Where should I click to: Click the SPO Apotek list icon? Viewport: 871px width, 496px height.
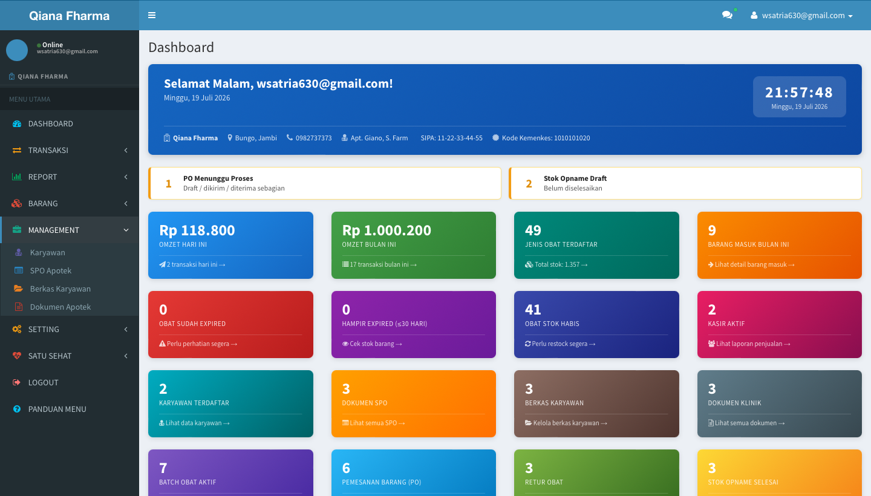[18, 270]
